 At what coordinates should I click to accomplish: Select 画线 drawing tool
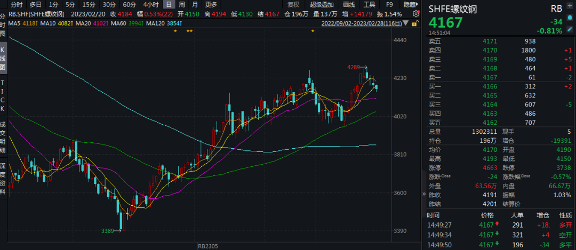point(349,4)
